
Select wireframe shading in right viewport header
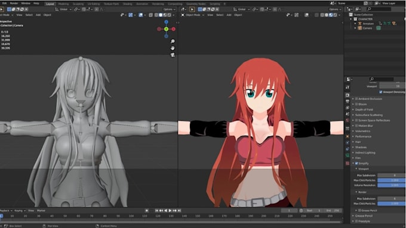(x=322, y=15)
